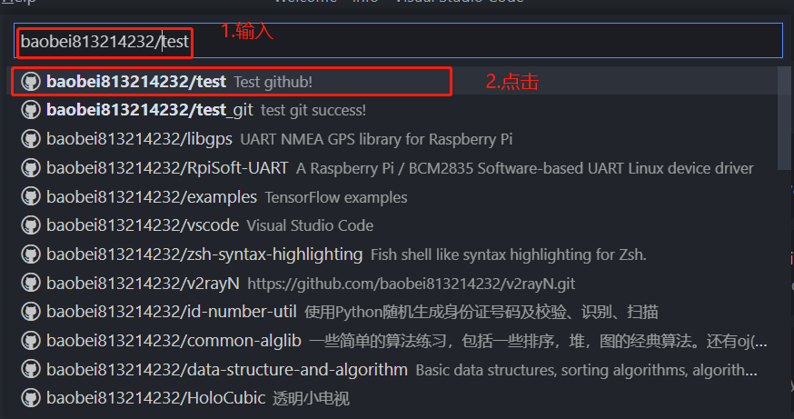The width and height of the screenshot is (794, 419).
Task: Click 'Visual Studio Code' description text
Action: (310, 225)
